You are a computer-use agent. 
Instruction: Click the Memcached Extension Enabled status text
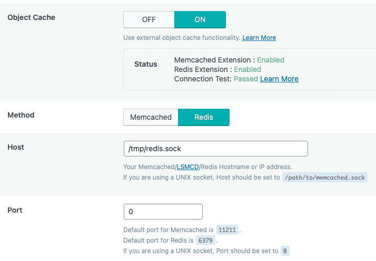point(229,60)
